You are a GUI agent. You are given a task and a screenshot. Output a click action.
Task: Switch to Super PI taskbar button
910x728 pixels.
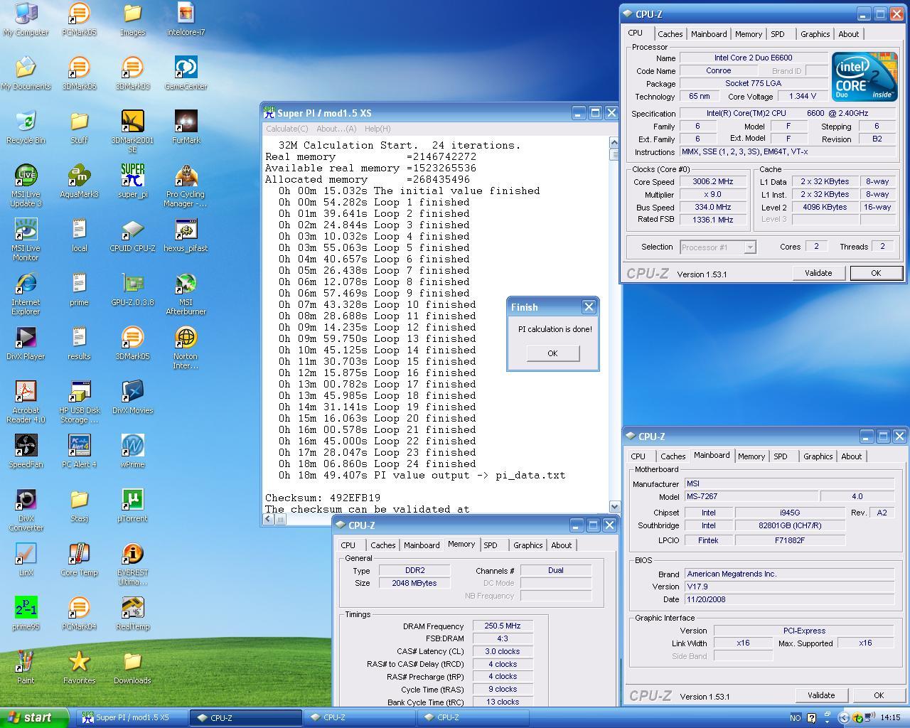pyautogui.click(x=132, y=717)
